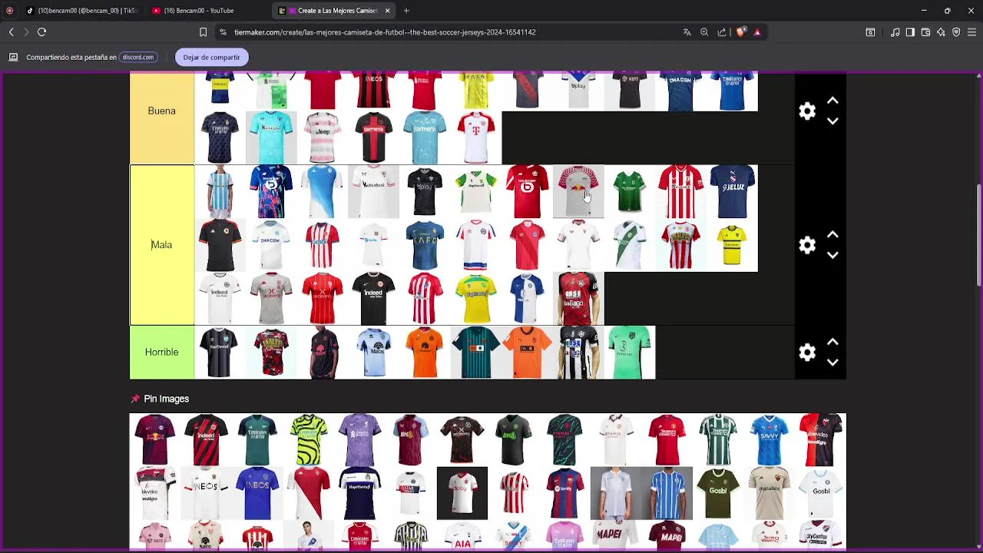Open settings gear for Buena tier
983x553 pixels.
[807, 111]
